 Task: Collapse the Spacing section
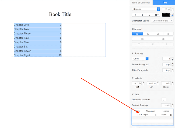click(133, 53)
